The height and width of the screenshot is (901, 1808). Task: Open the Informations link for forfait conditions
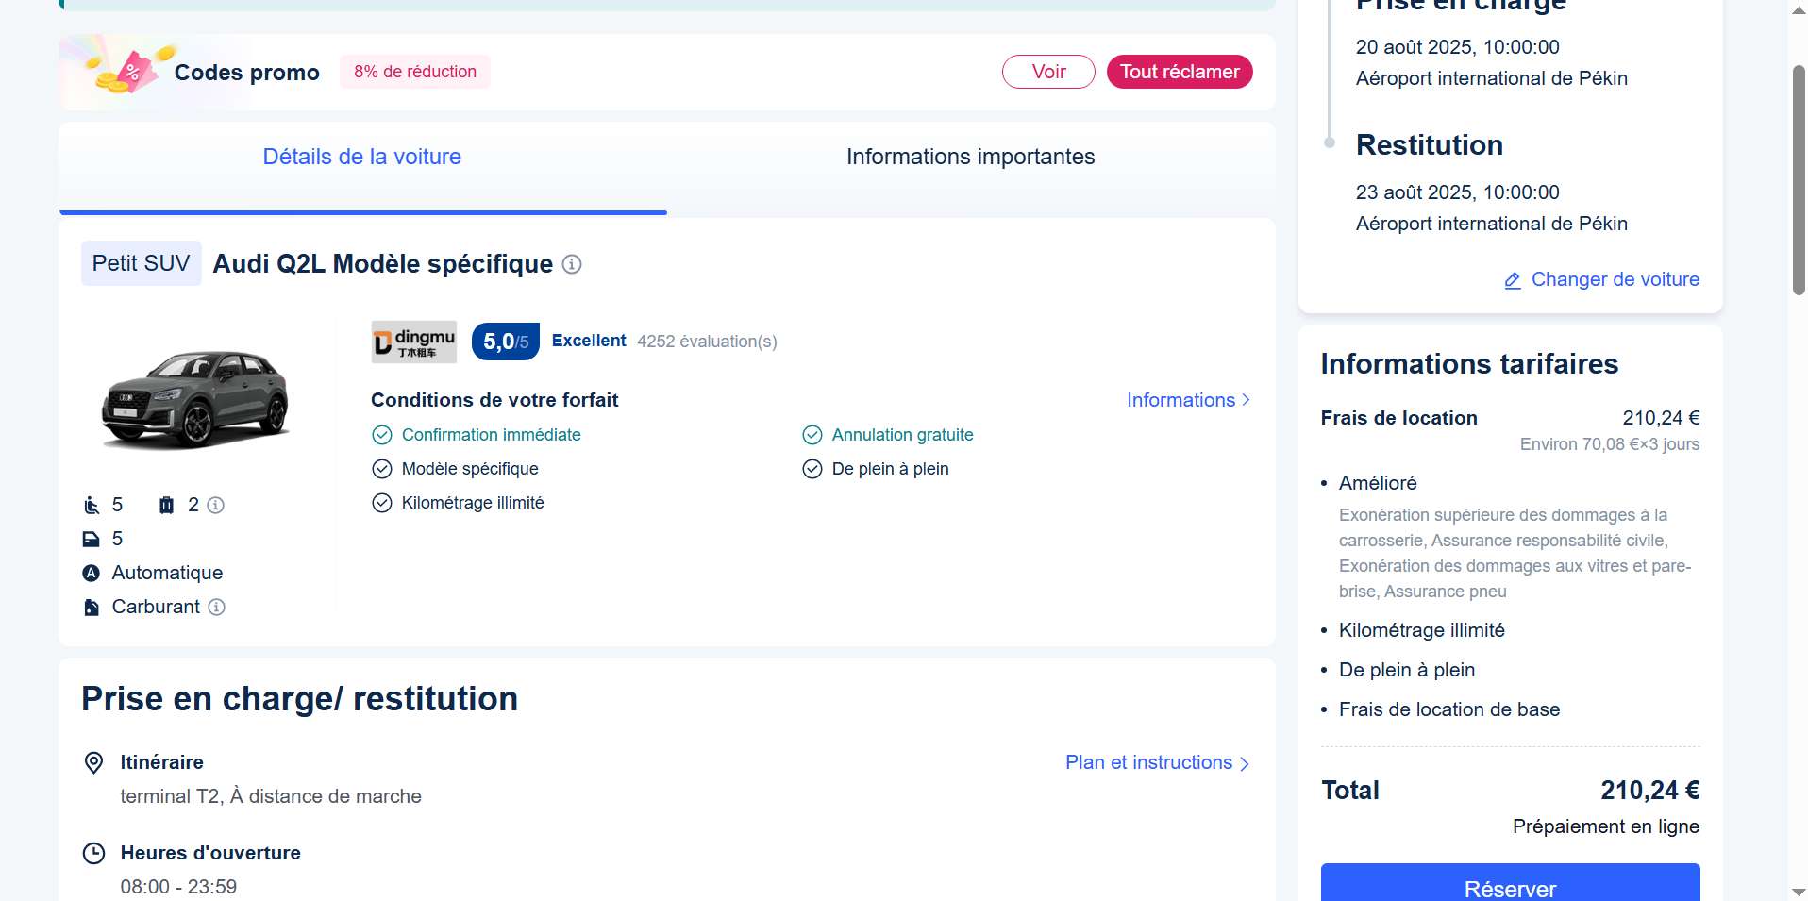click(1180, 400)
